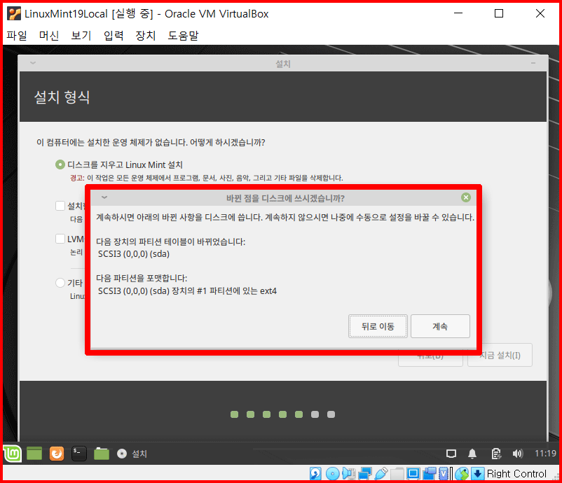The width and height of the screenshot is (562, 483).
Task: Open the 입력 menu
Action: pos(114,36)
